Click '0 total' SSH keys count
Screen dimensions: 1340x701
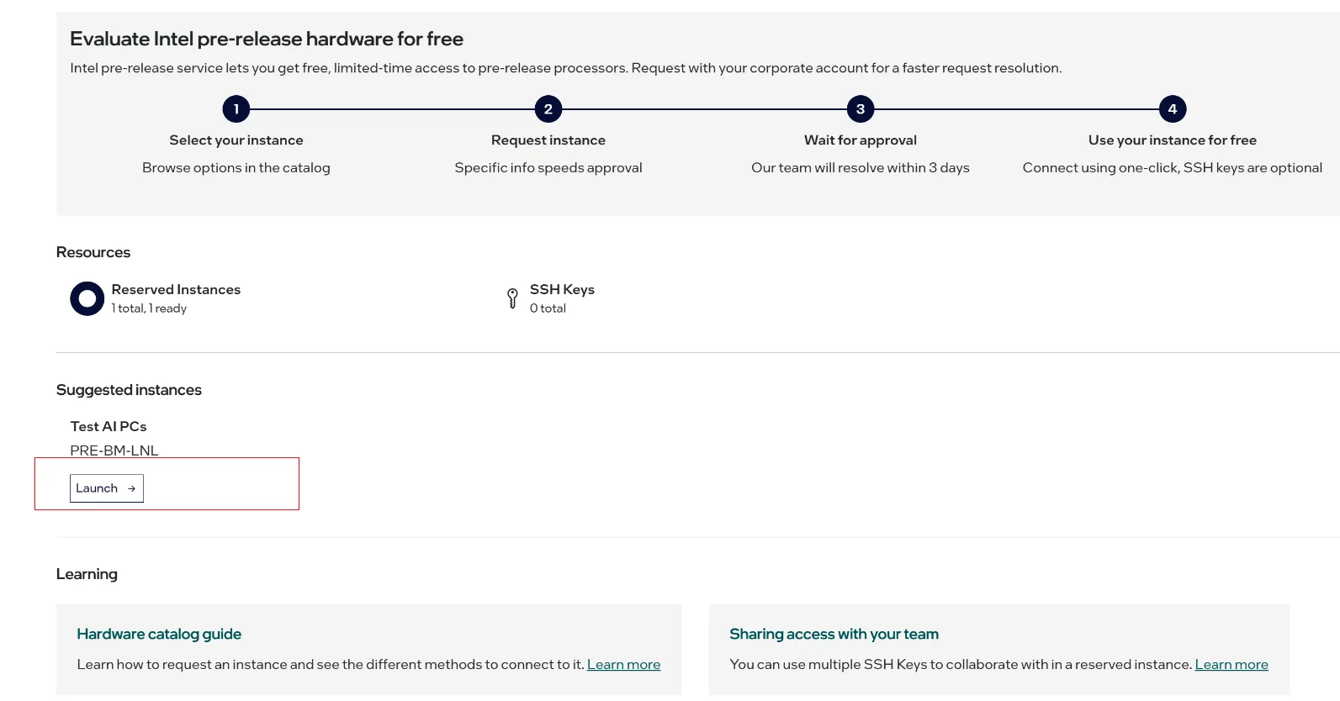[548, 308]
